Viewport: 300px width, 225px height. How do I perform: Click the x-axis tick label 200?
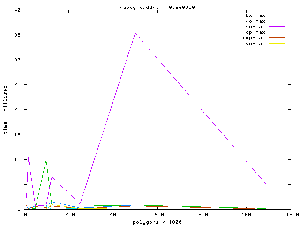70,214
